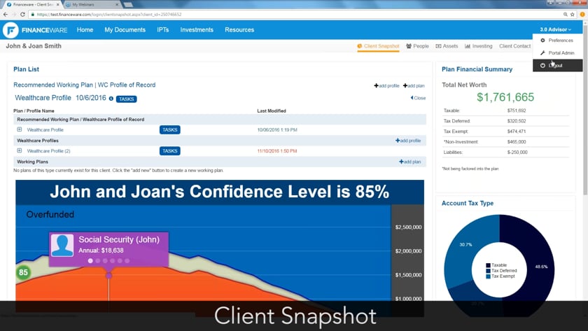Open the Wealthcare Profile (2) link
The width and height of the screenshot is (588, 331).
coord(48,151)
